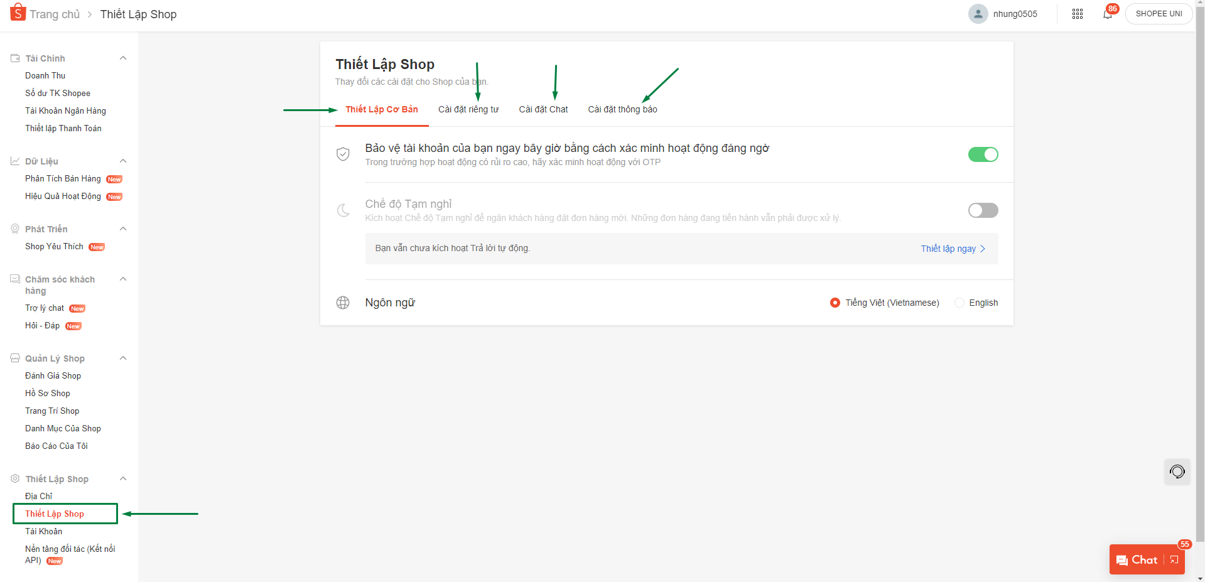The width and height of the screenshot is (1205, 582).
Task: Open the notification bell with 86 alerts
Action: click(x=1108, y=13)
